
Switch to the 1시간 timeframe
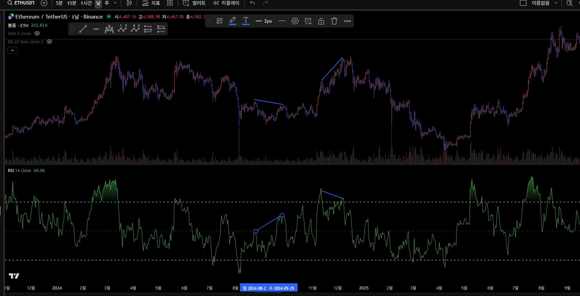pos(86,3)
